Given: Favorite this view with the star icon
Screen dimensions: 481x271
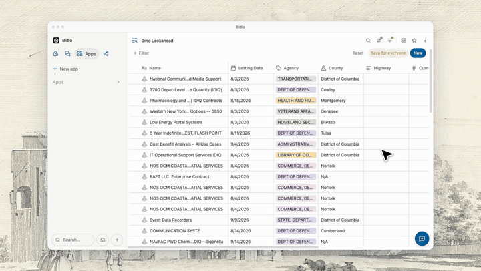Looking at the screenshot, I should click(x=414, y=41).
